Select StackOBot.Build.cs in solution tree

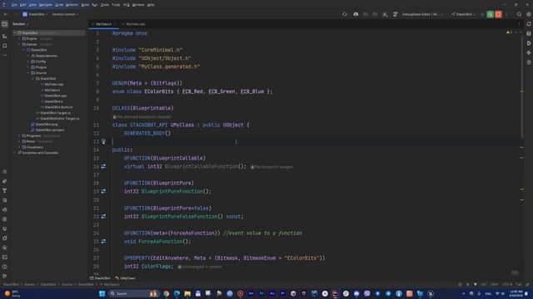58,107
